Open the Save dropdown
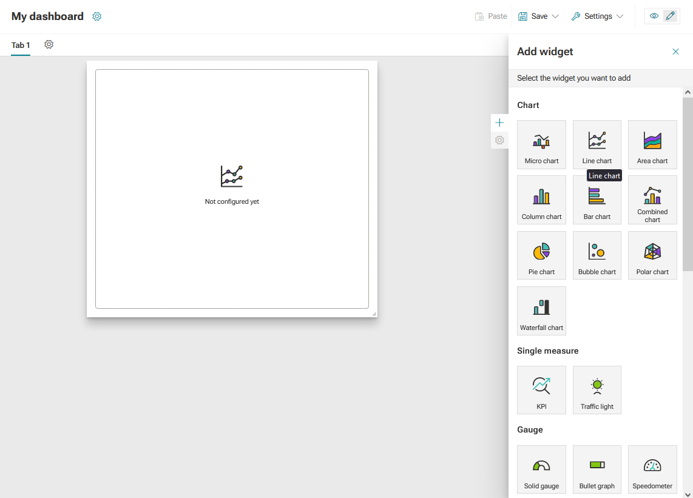Viewport: 693px width, 498px height. coord(538,16)
